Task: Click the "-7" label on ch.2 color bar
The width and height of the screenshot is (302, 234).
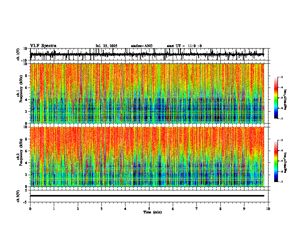Action: coord(281,182)
